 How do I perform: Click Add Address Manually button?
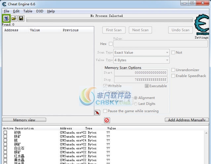[187, 120]
